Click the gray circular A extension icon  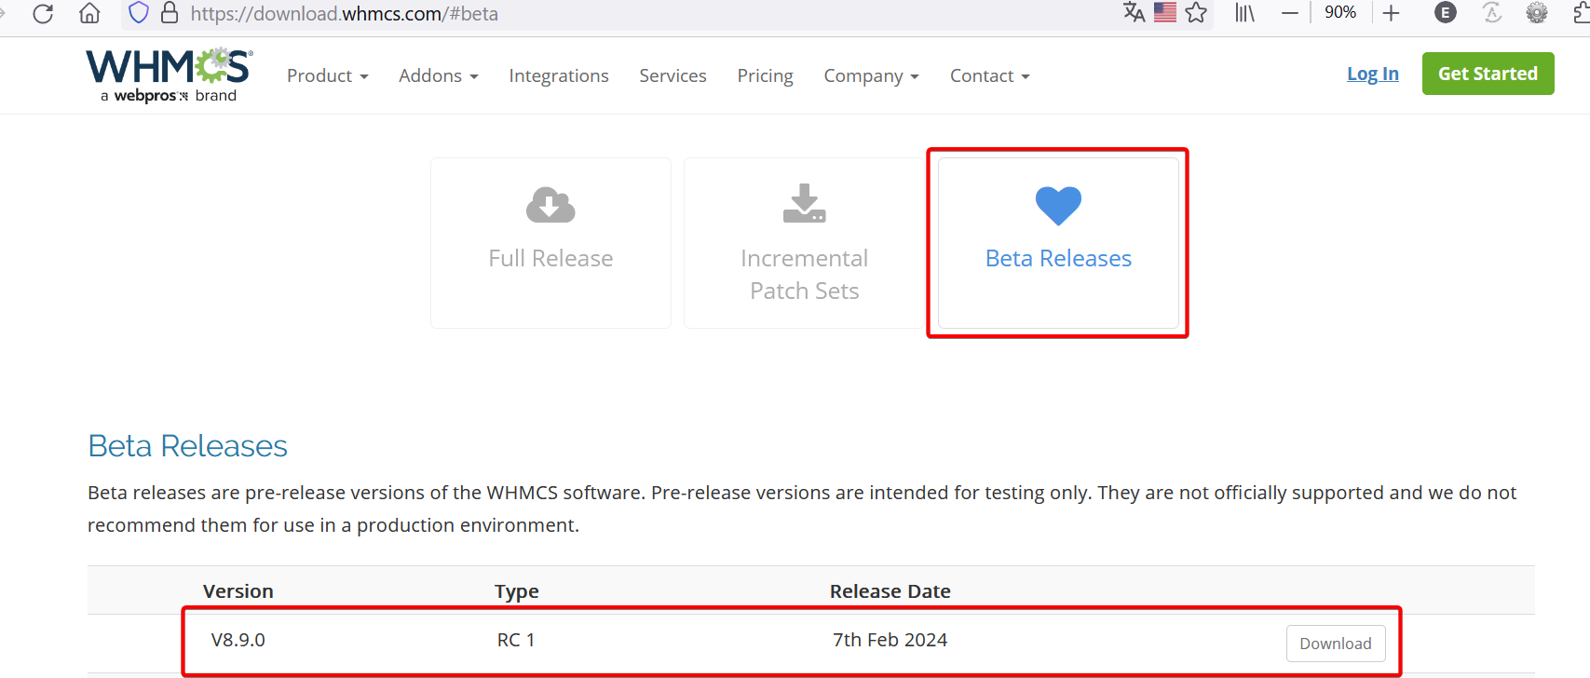1492,12
